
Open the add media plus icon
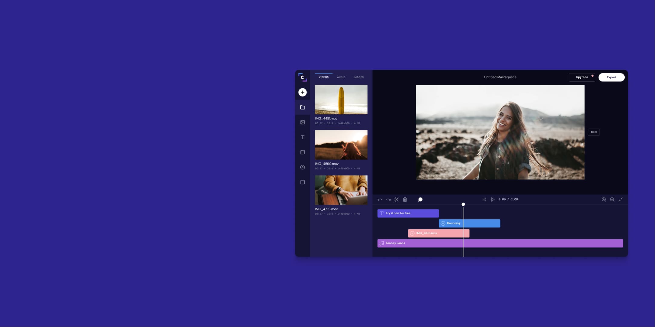(302, 92)
